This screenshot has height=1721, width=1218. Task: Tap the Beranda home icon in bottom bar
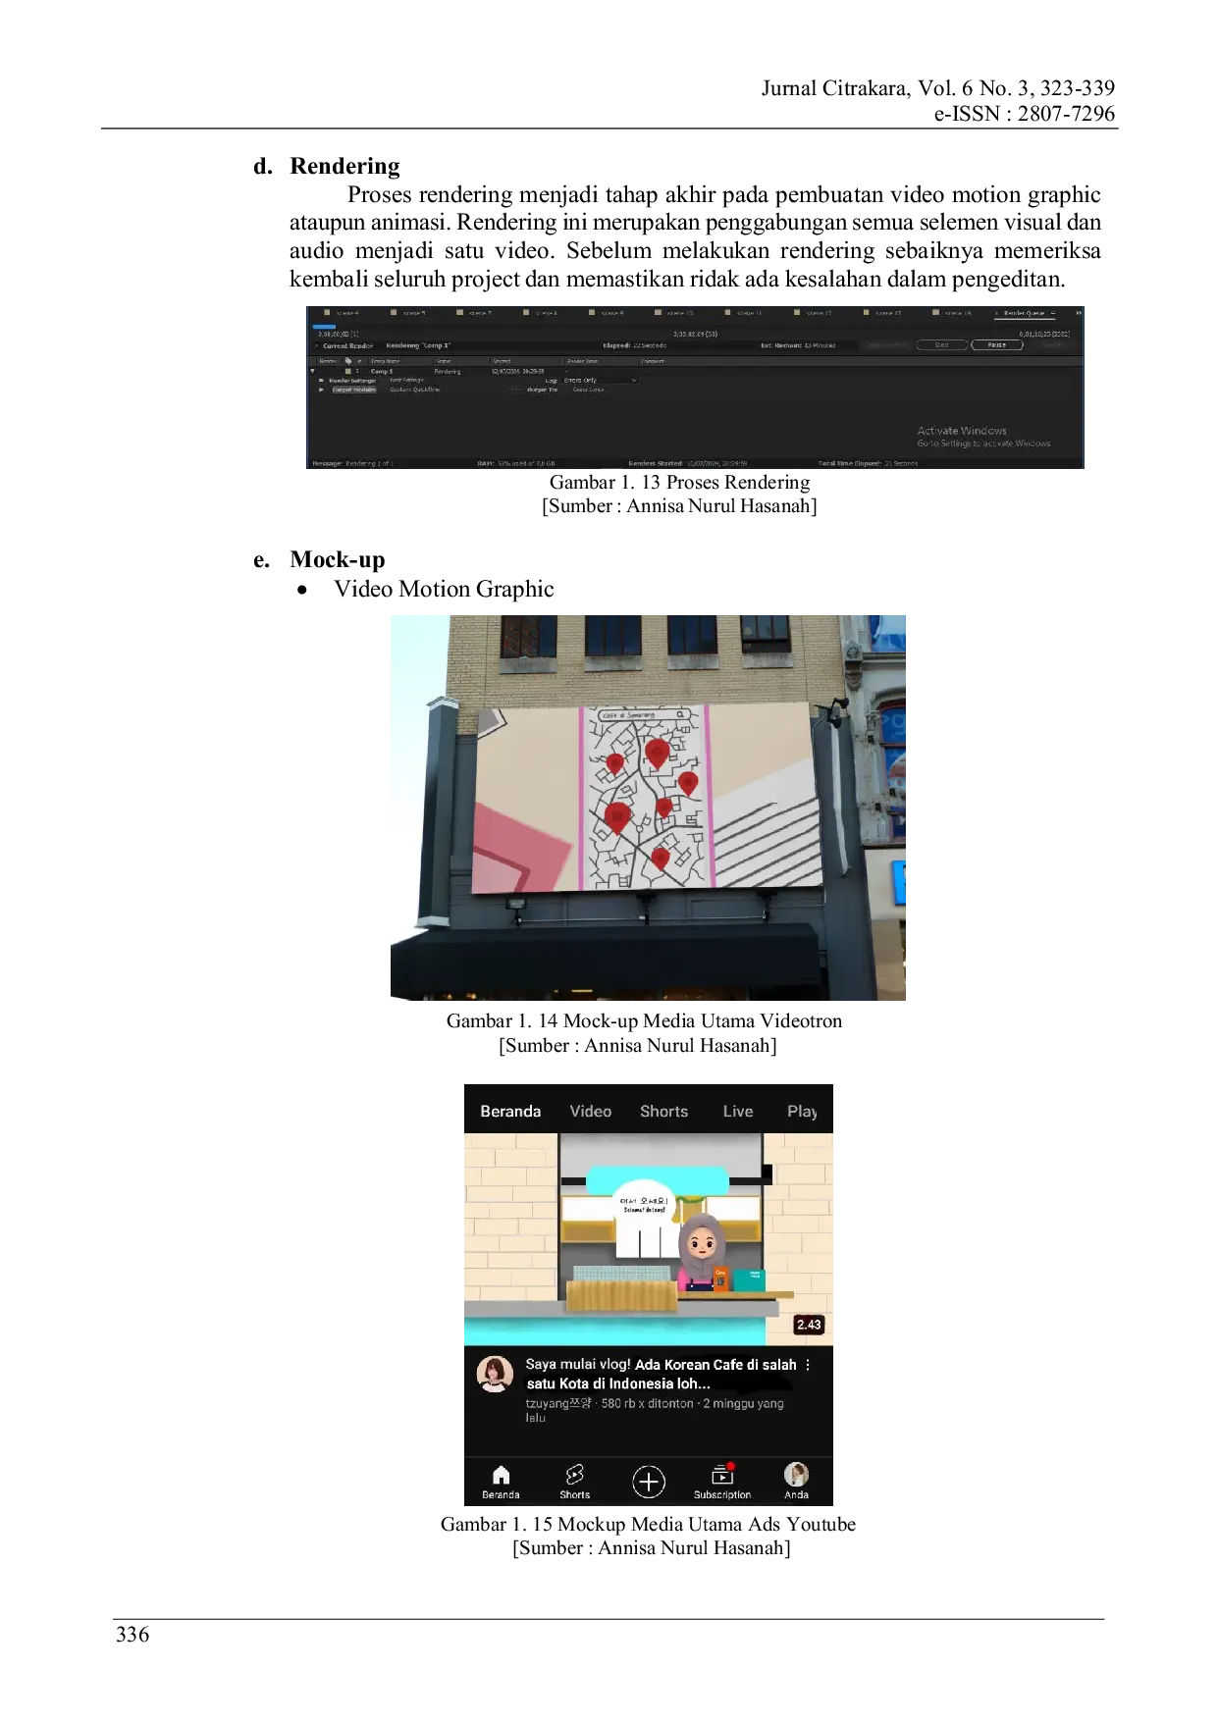click(501, 1476)
